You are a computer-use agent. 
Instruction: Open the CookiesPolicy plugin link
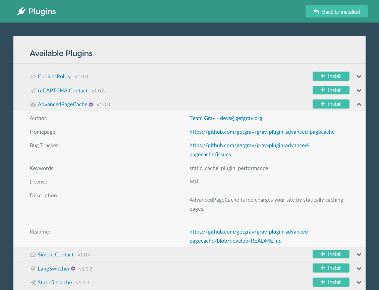click(x=54, y=77)
